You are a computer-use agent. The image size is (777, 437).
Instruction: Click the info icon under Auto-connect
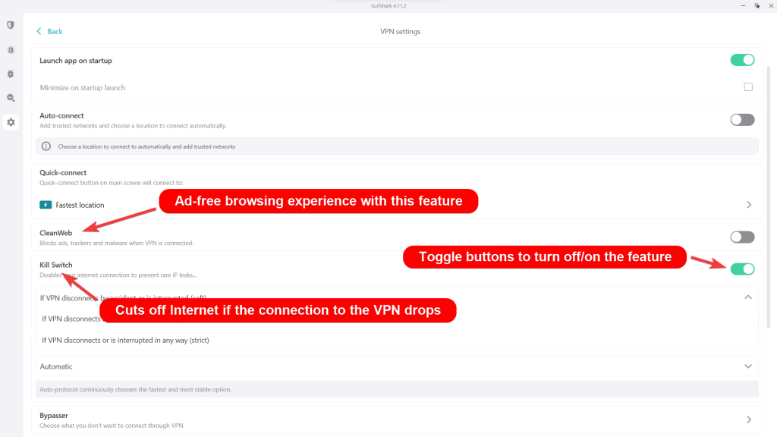pyautogui.click(x=46, y=146)
